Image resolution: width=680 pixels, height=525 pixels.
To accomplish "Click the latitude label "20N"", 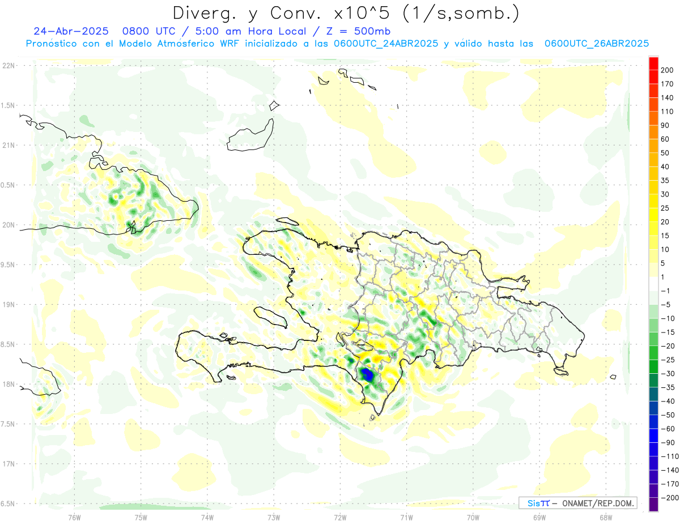I will (8, 225).
